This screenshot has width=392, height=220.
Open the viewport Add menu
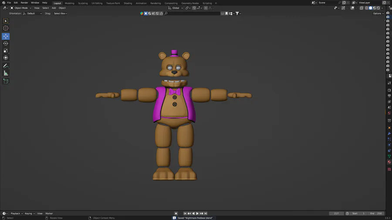[54, 8]
